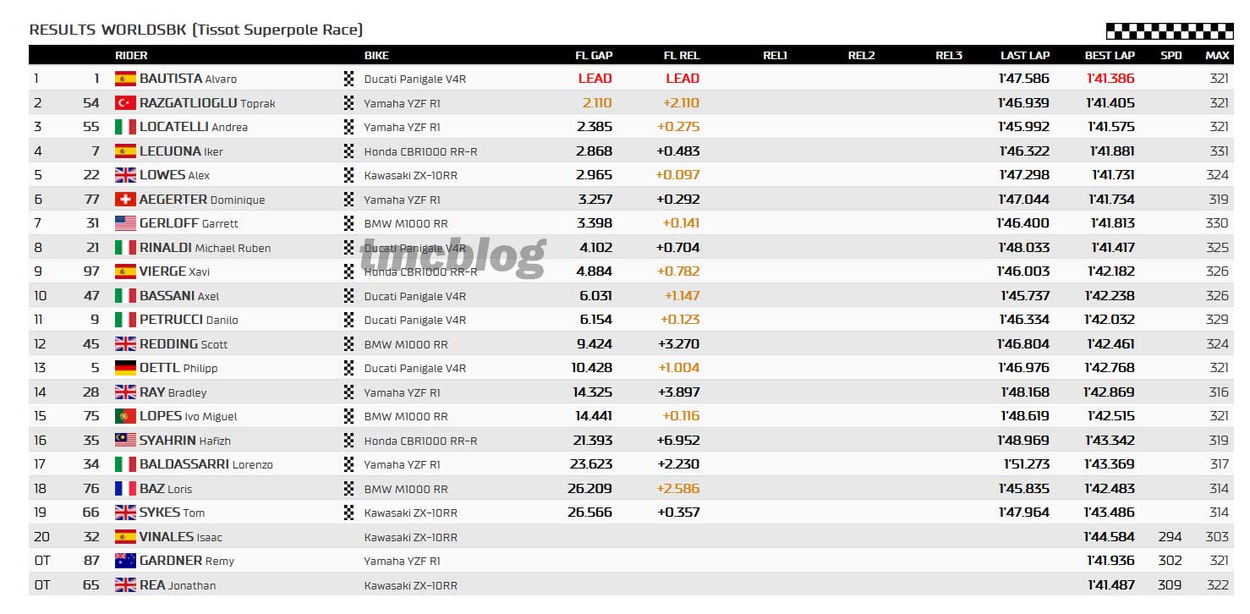Click the German flag beside OETTL
The image size is (1250, 614).
pyautogui.click(x=125, y=368)
